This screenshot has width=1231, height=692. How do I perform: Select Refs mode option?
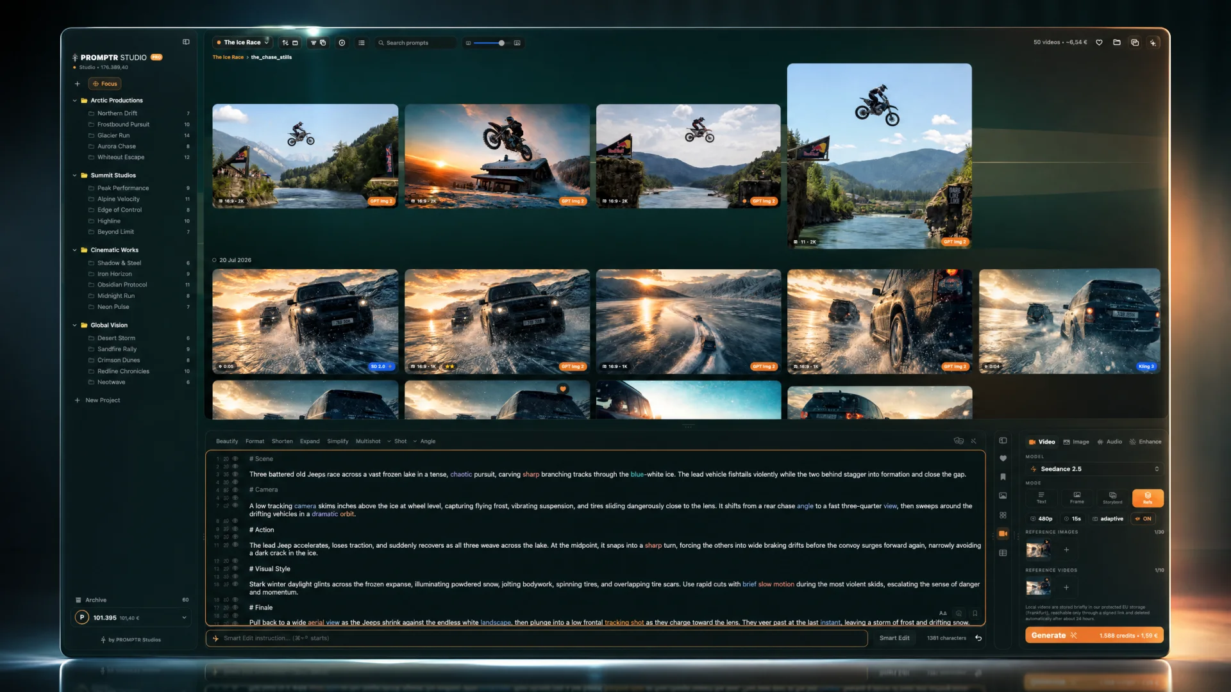pos(1148,498)
